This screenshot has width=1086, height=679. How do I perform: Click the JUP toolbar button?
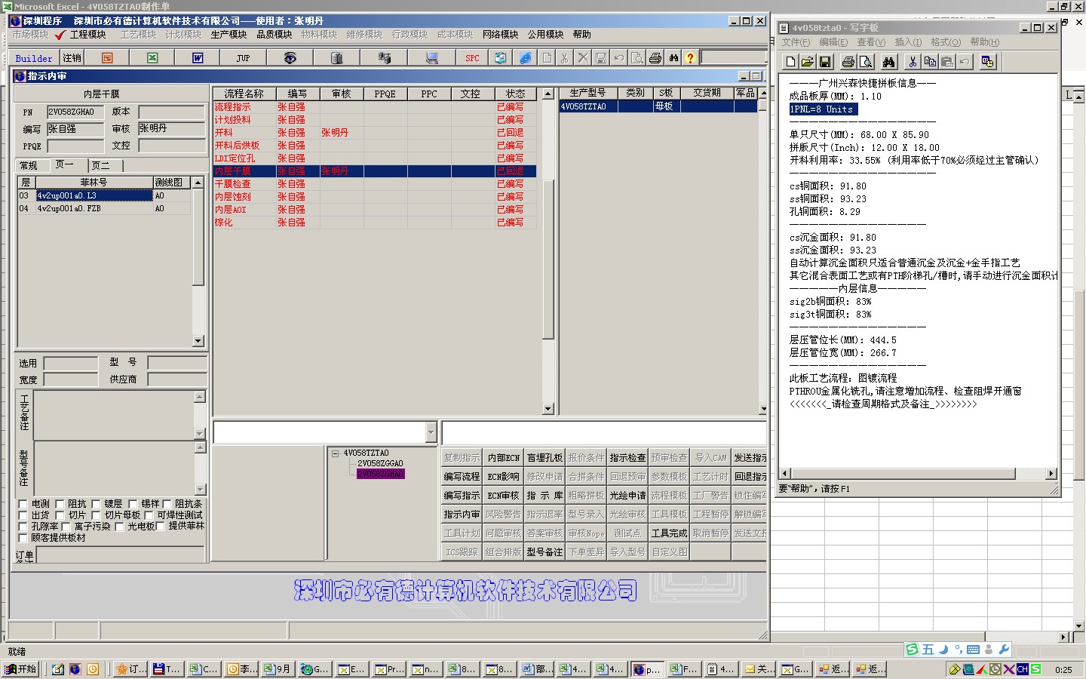click(243, 58)
